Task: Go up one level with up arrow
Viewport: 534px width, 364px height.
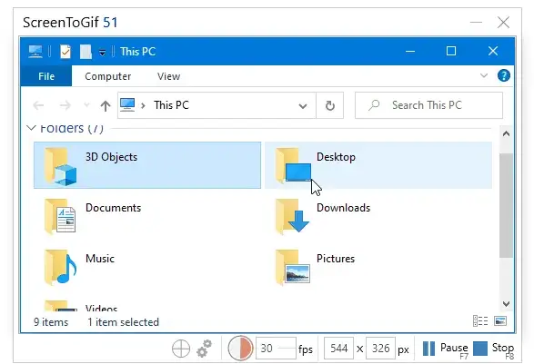Action: [x=106, y=105]
